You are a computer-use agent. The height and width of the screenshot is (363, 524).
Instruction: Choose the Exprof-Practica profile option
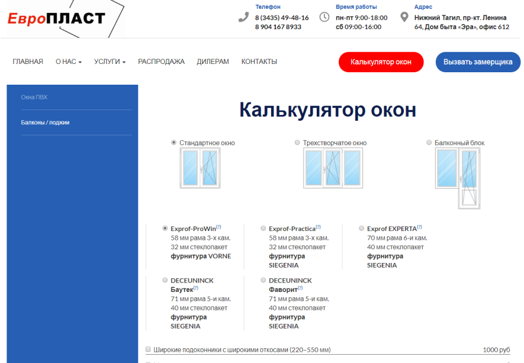[263, 228]
